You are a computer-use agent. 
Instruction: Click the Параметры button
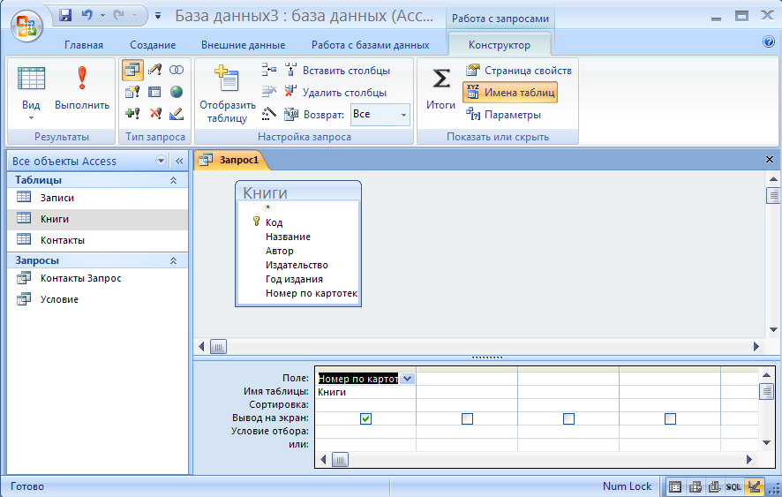504,114
